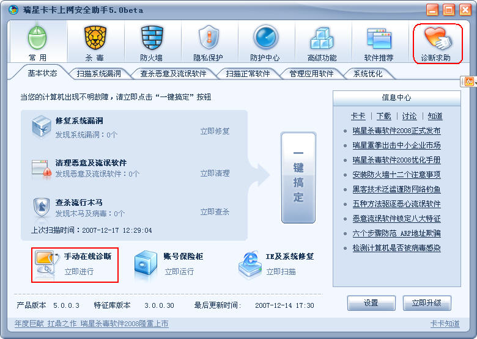Screen dimensions: 477x339
Task: Click the 一键搞定 button
Action: 298,177
